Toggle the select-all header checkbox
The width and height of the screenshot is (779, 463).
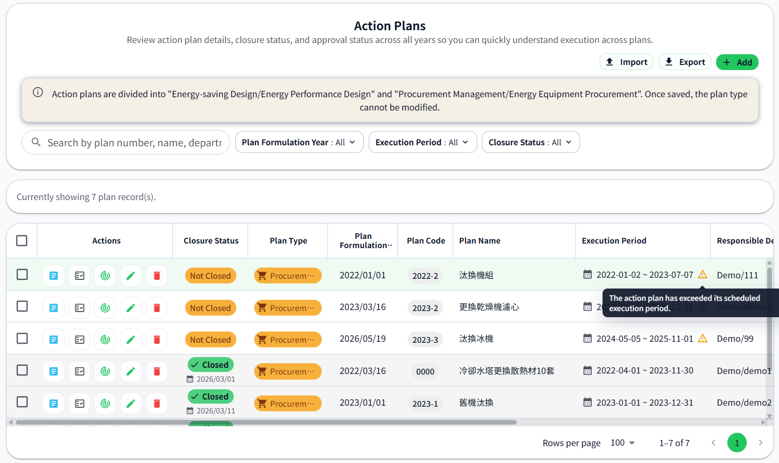(x=21, y=240)
